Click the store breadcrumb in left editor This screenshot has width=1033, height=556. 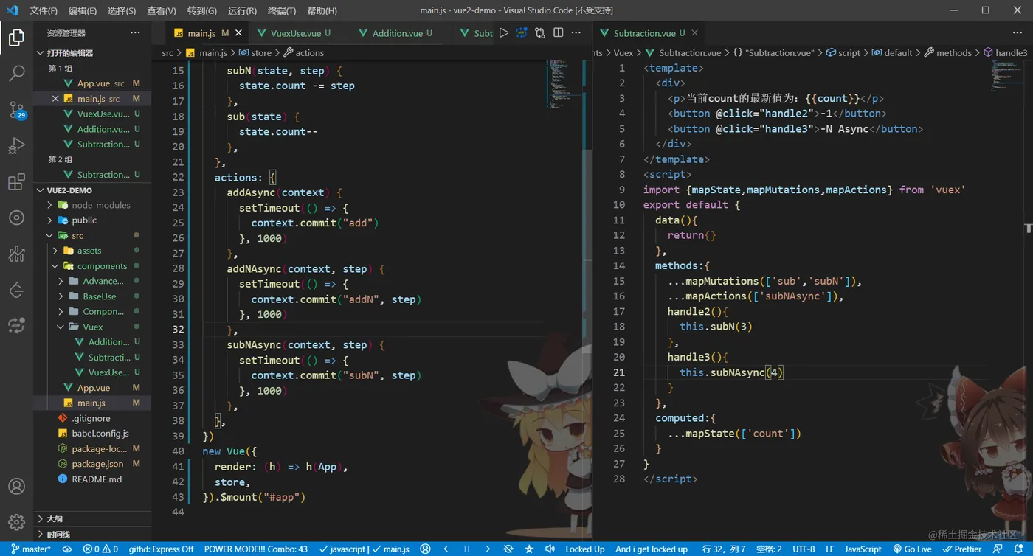(x=255, y=53)
